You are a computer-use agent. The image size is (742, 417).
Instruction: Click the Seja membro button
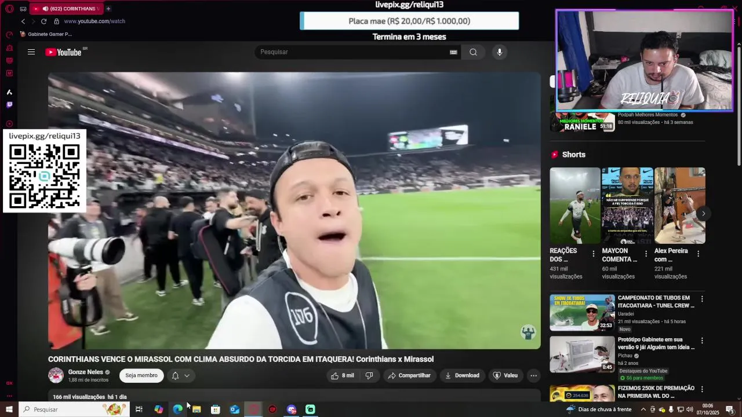point(141,375)
